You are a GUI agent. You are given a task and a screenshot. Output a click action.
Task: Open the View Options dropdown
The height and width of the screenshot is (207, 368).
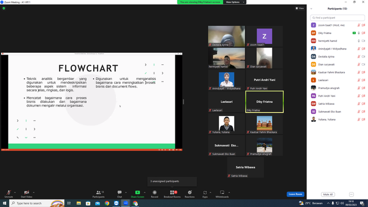point(235,2)
